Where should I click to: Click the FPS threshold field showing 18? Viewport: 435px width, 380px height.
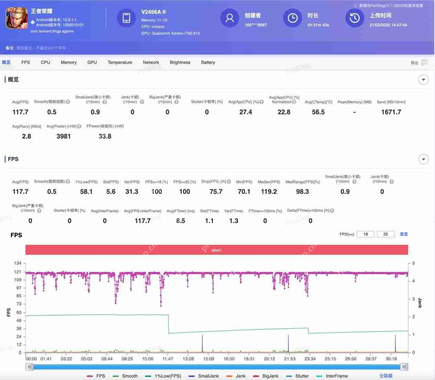click(366, 234)
